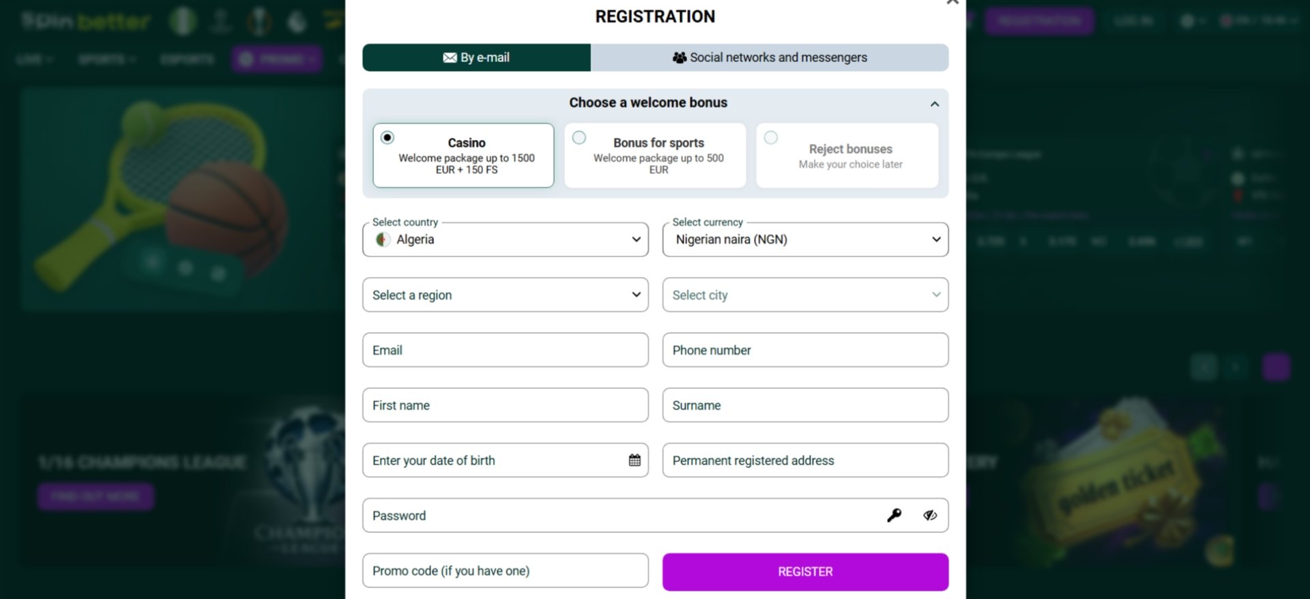The image size is (1310, 599).
Task: Click the crossed-eye icon to show the password
Action: [929, 515]
